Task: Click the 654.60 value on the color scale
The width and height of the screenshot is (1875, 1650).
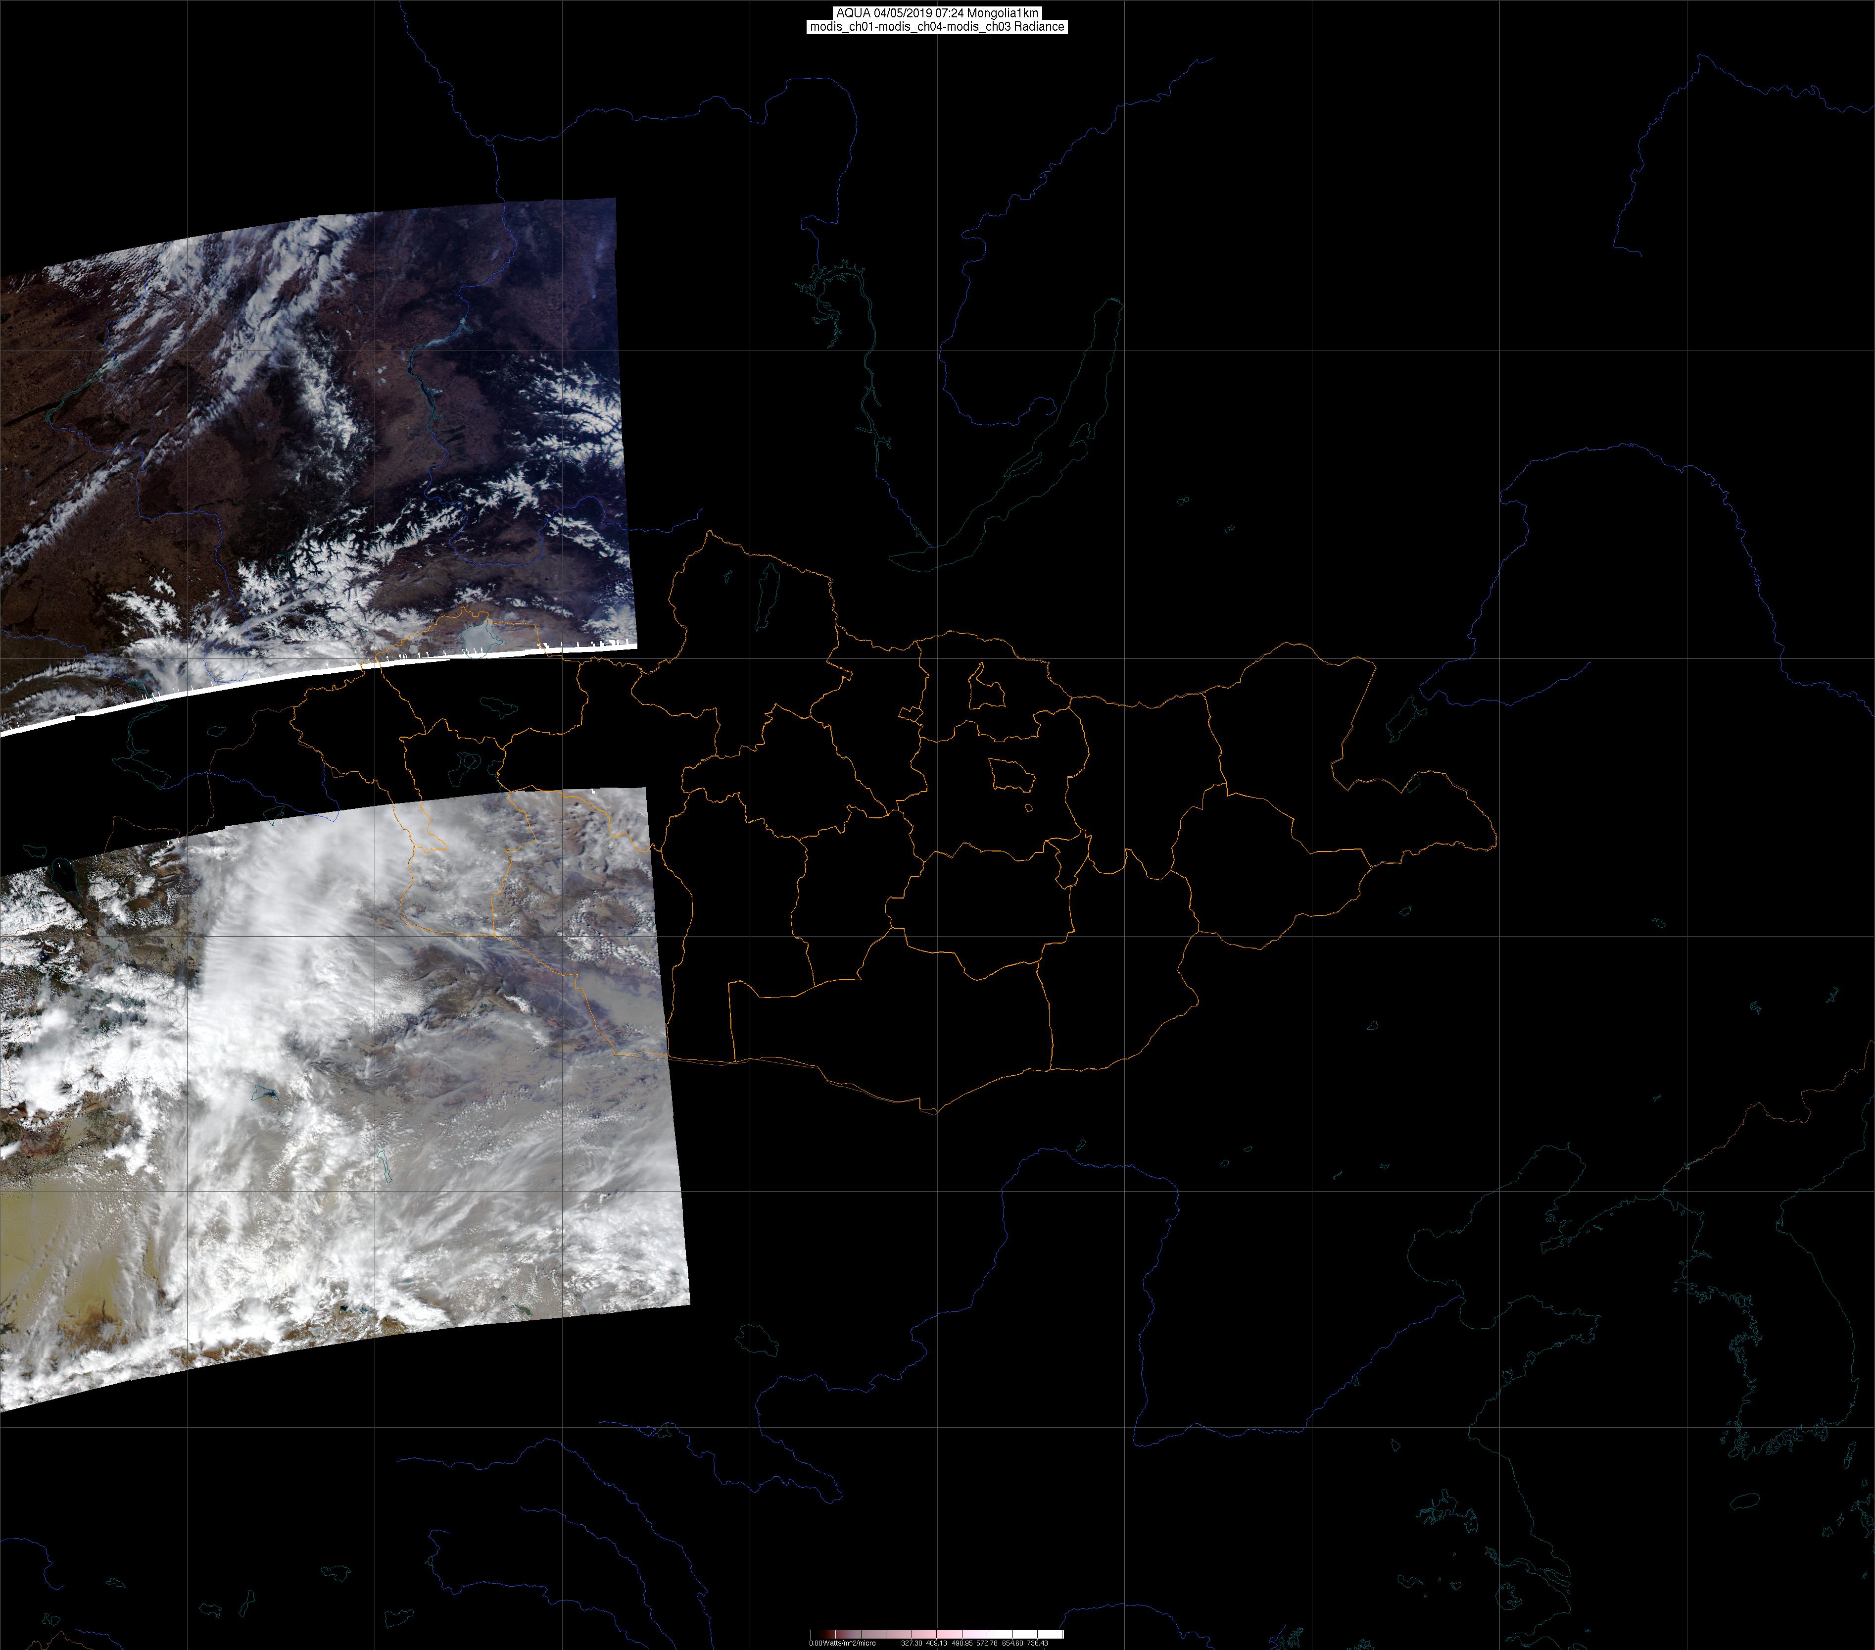Action: (1013, 1644)
